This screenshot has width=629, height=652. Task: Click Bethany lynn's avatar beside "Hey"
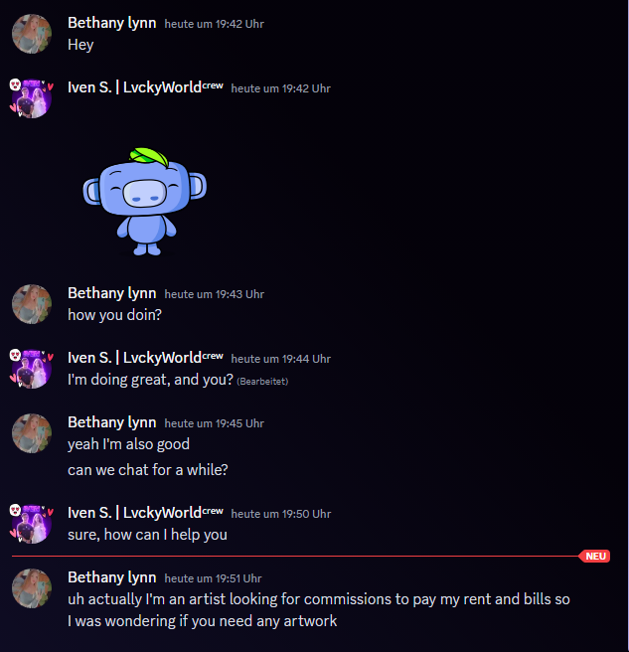click(x=32, y=34)
